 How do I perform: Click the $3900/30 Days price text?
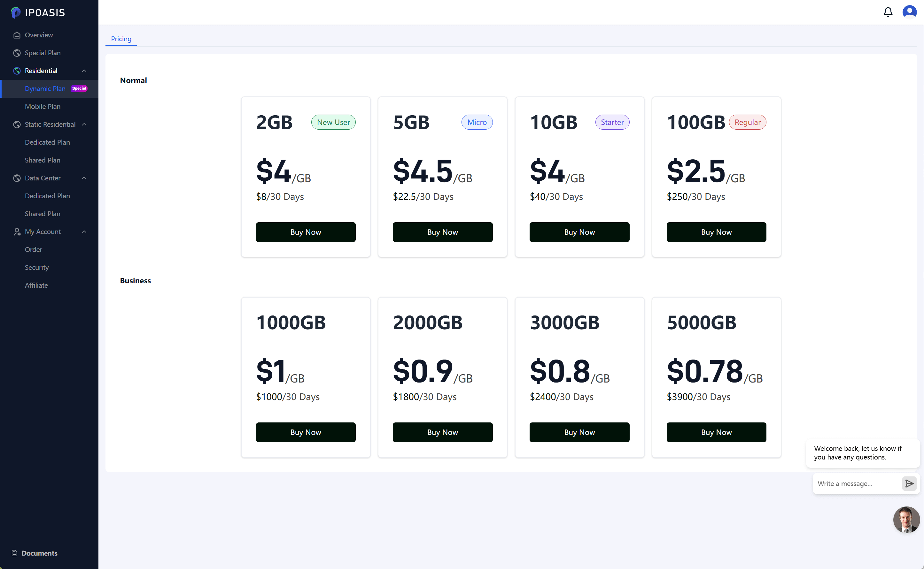(x=698, y=397)
